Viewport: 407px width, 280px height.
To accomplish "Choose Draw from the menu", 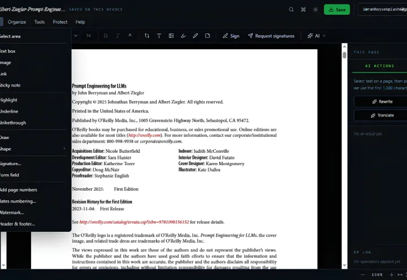I will point(34,137).
